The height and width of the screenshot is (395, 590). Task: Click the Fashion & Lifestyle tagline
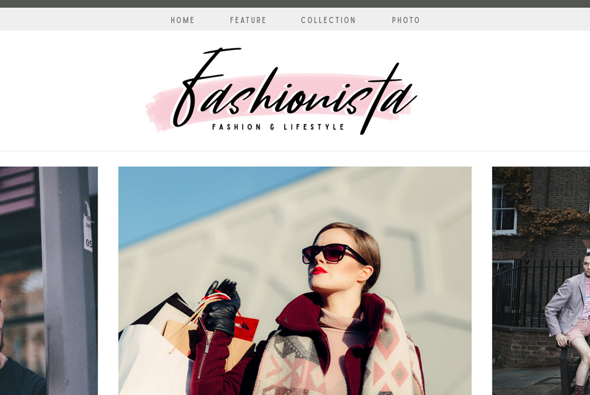279,127
